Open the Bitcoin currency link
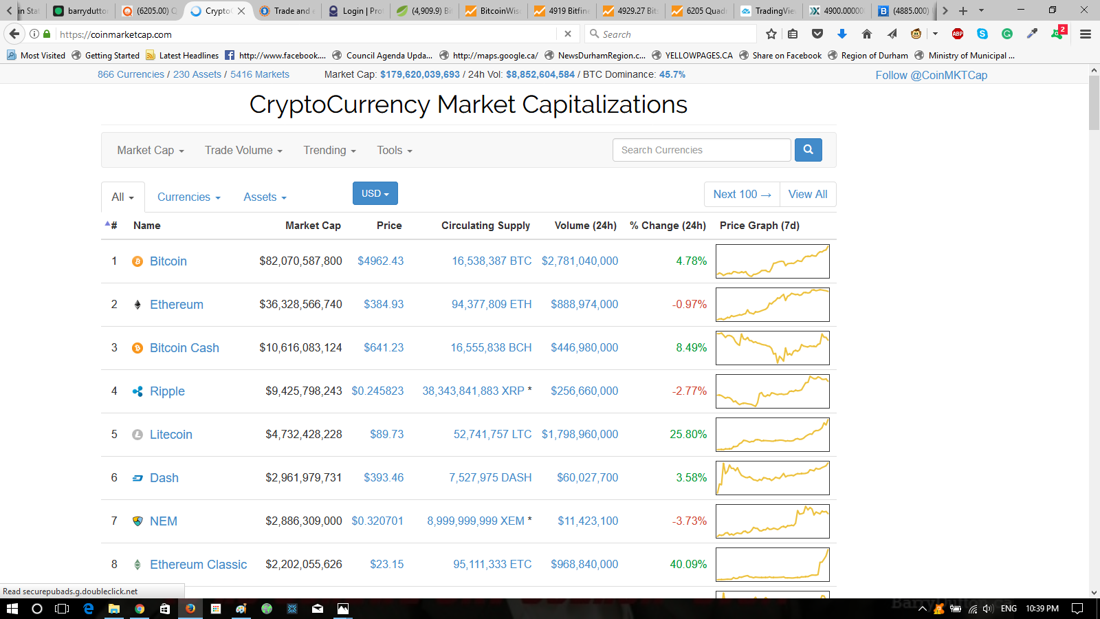The height and width of the screenshot is (619, 1100). [x=168, y=261]
